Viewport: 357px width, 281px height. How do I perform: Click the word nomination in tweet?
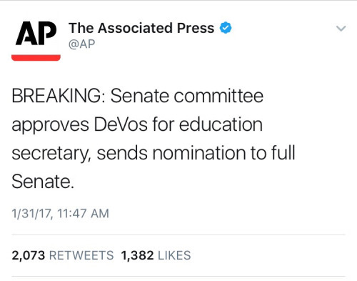click(x=199, y=153)
